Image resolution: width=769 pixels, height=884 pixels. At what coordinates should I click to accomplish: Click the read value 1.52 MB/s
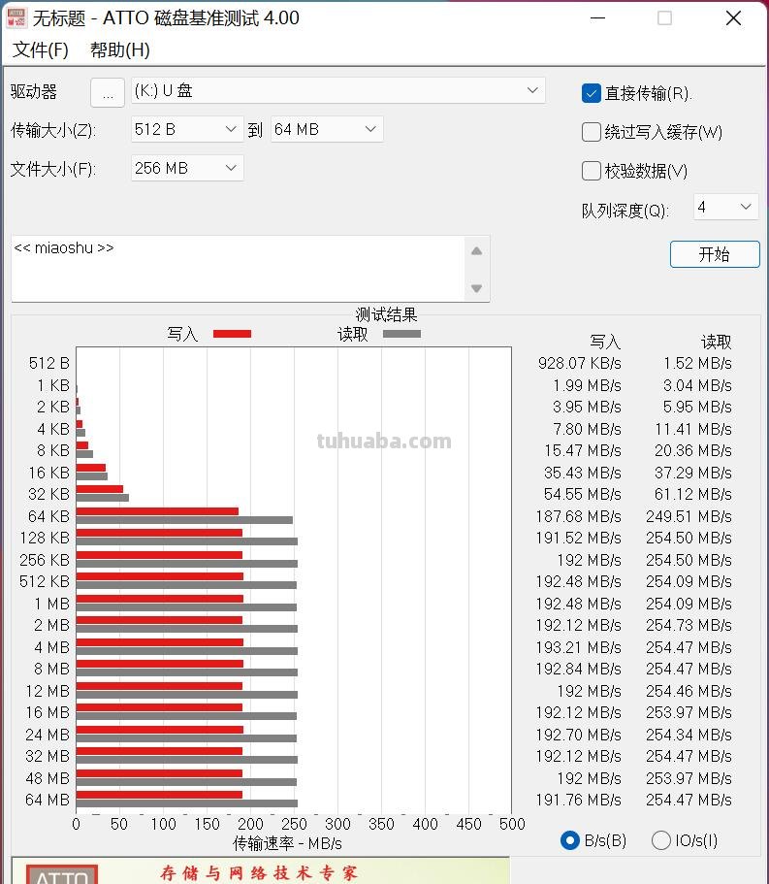point(698,363)
